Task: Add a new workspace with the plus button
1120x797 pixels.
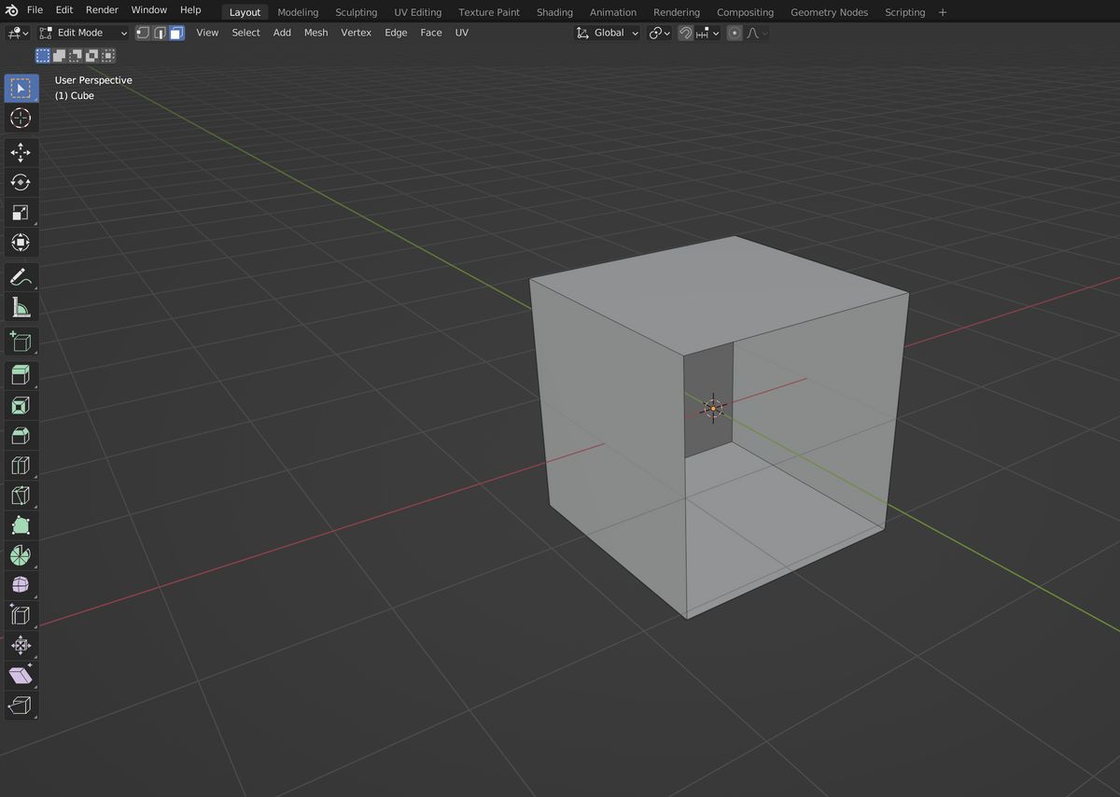Action: click(x=942, y=12)
